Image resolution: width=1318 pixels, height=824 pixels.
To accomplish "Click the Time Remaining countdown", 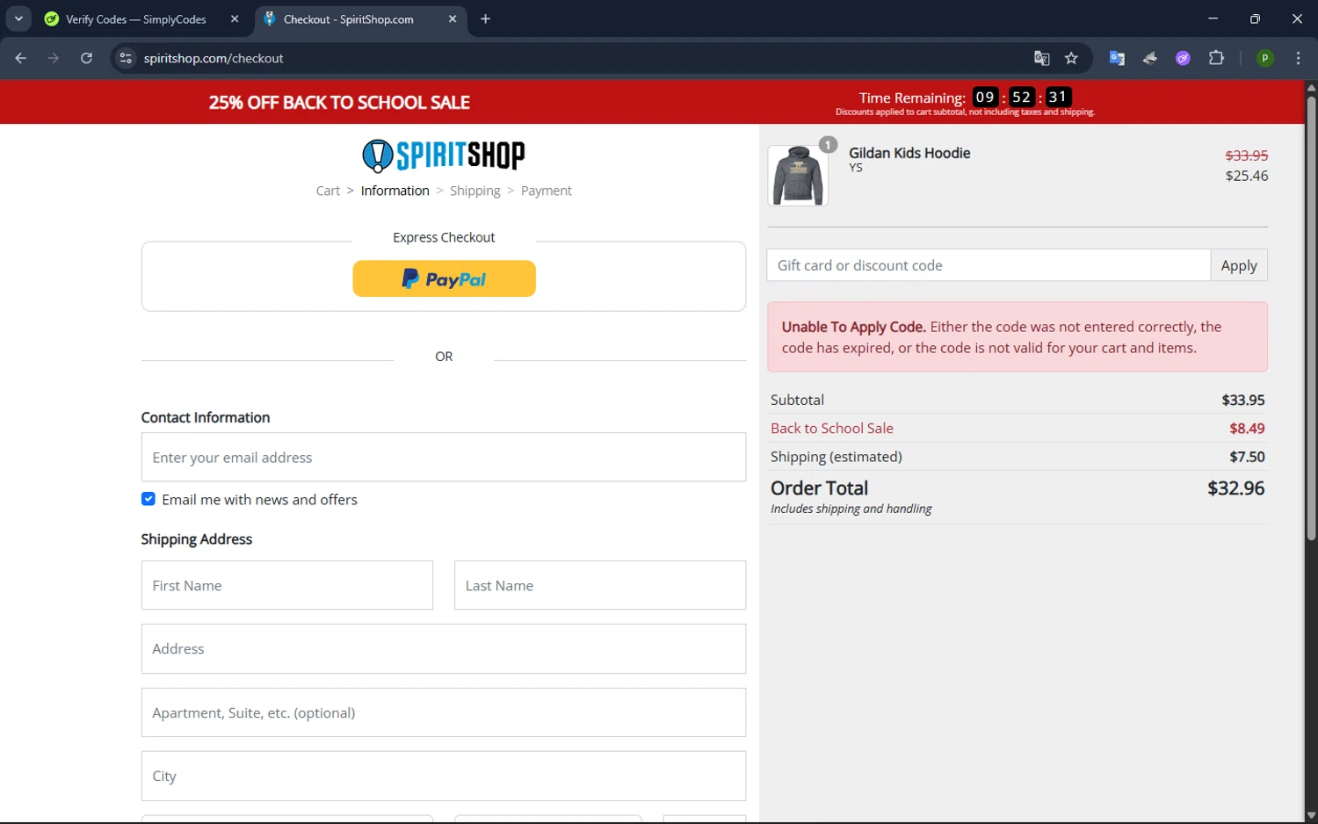I will click(x=965, y=98).
